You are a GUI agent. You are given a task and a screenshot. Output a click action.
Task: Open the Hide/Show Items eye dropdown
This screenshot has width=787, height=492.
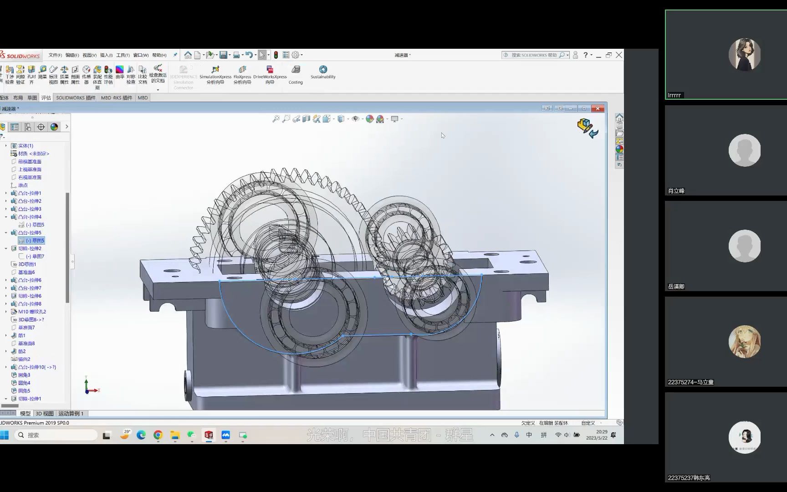(362, 119)
